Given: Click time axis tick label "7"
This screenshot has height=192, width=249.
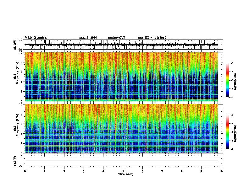Looking at the screenshot, I should pyautogui.click(x=162, y=171).
